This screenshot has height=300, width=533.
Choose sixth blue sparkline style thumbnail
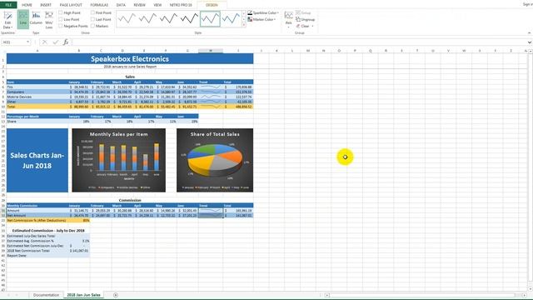pyautogui.click(x=231, y=18)
